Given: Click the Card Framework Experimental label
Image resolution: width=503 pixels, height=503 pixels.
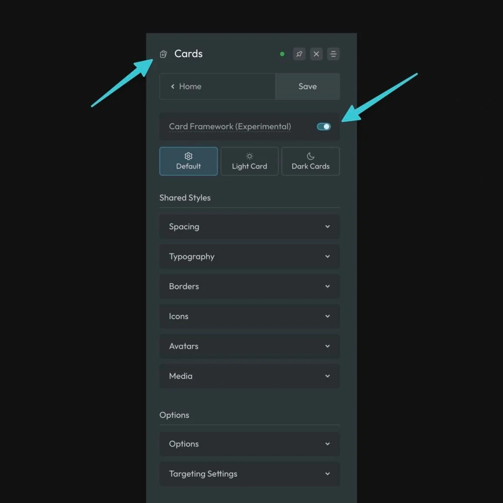Looking at the screenshot, I should (x=229, y=126).
